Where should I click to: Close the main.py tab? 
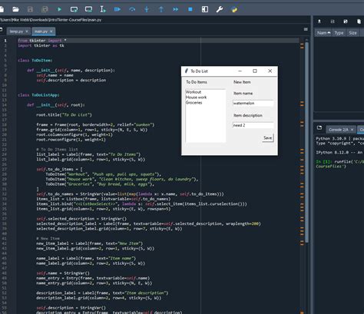click(51, 31)
